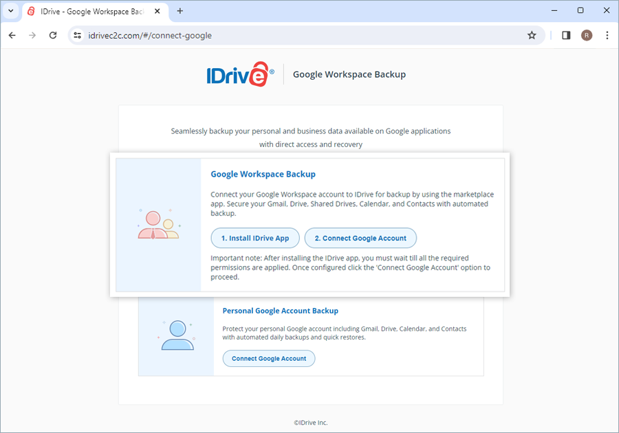
Task: Open the profile avatar labeled R
Action: tap(587, 36)
